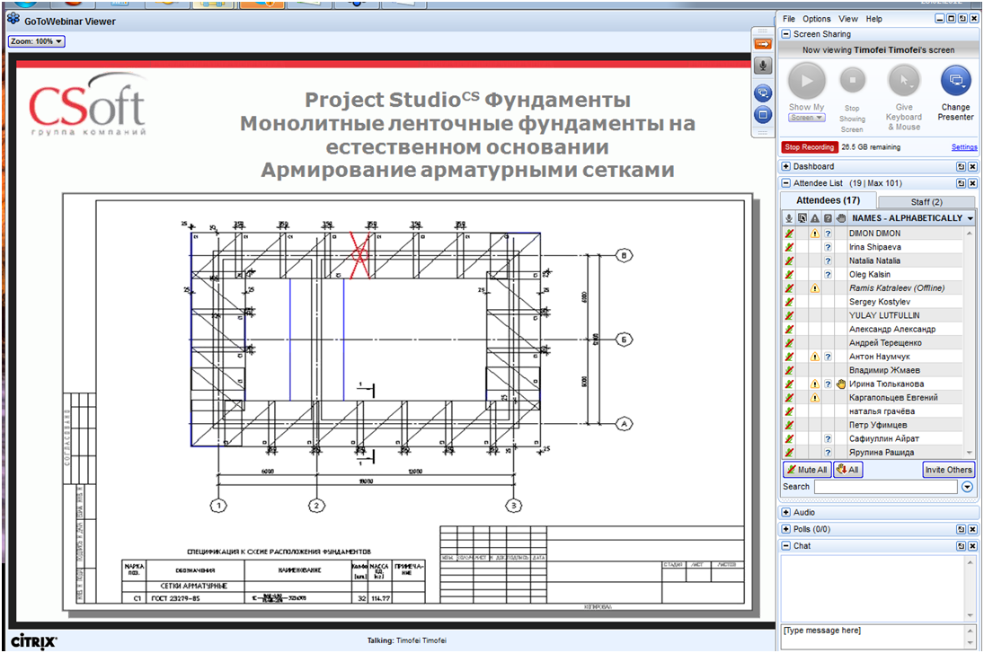The width and height of the screenshot is (984, 653).
Task: Click the screen-sharing column header icon
Action: point(802,218)
